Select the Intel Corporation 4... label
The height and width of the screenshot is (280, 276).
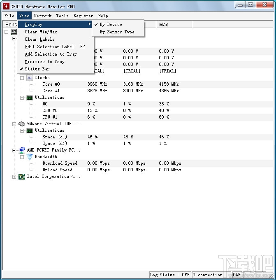click(53, 177)
